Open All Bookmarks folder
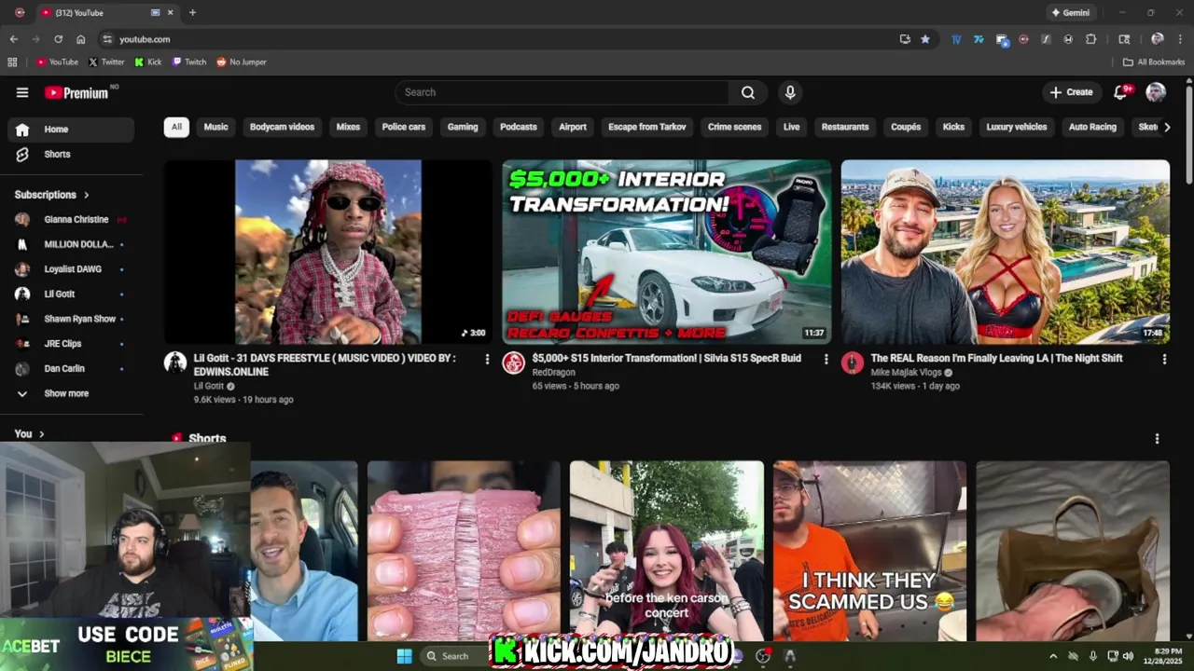The image size is (1194, 671). coord(1154,62)
